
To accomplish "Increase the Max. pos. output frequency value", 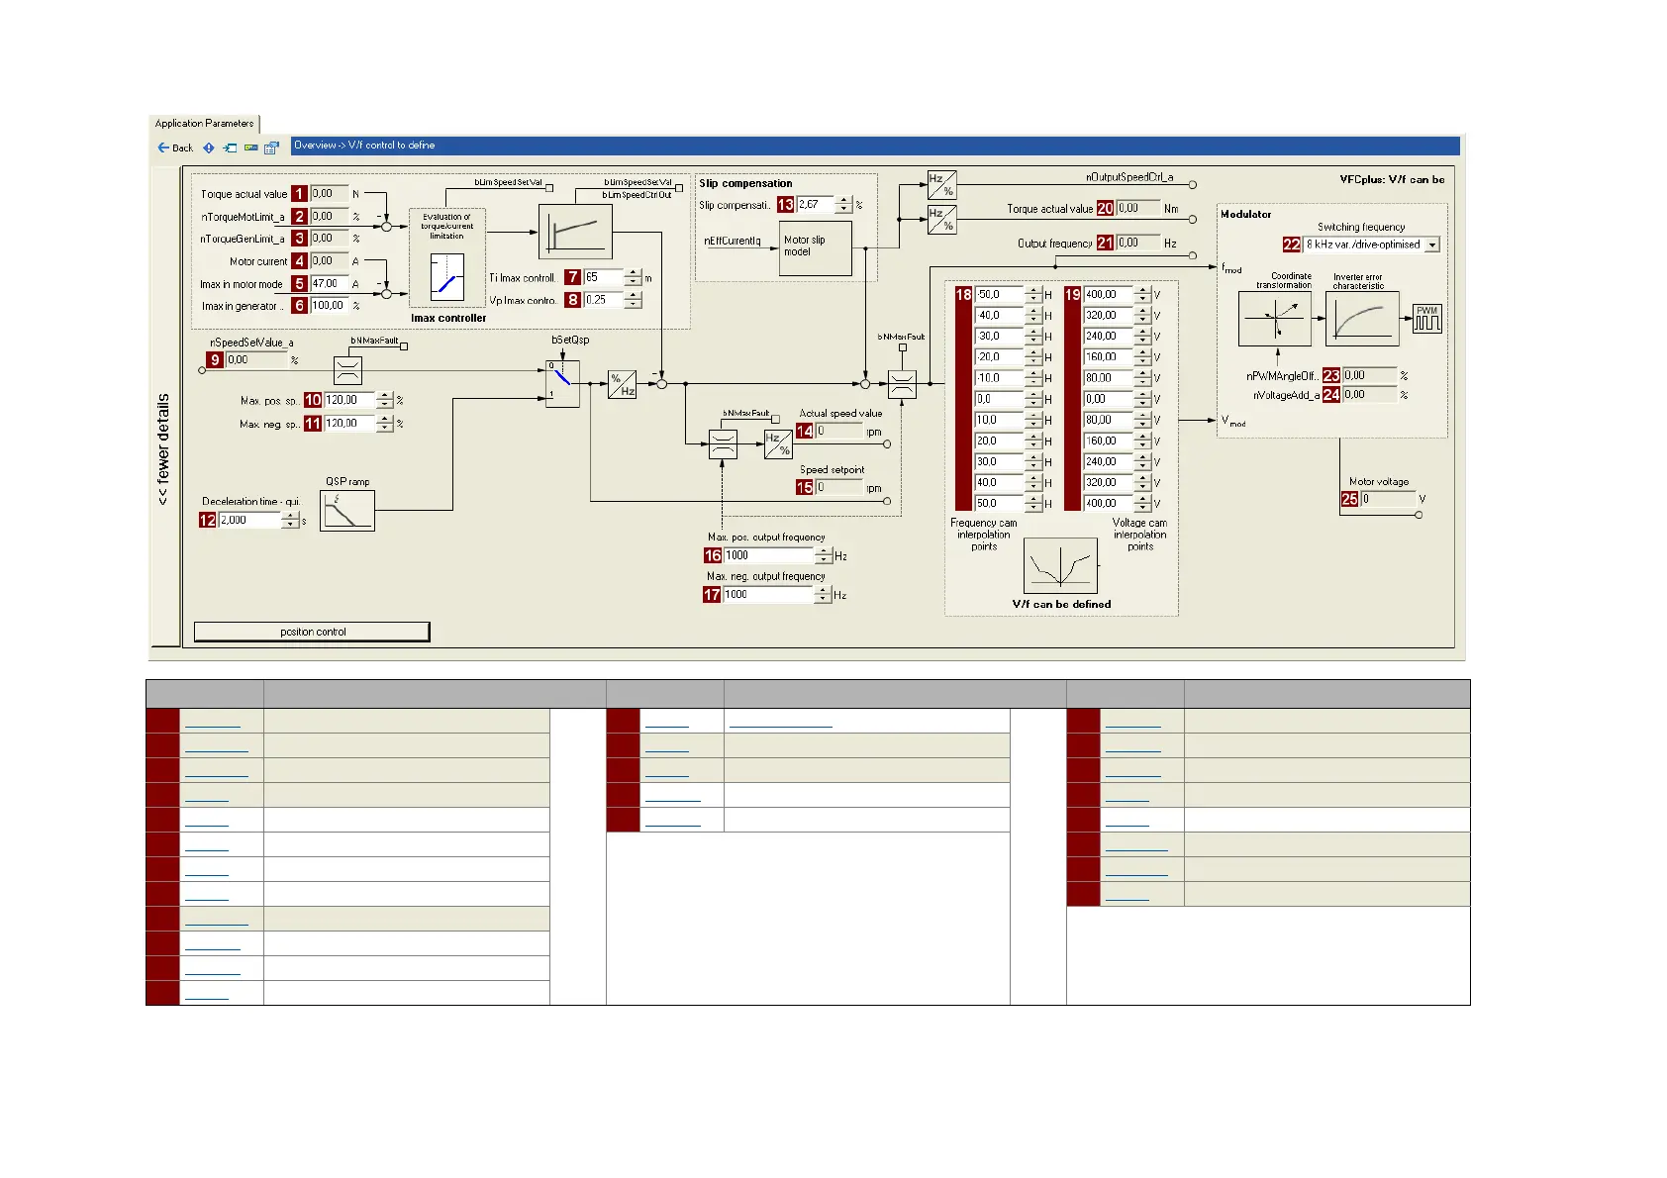I will click(x=823, y=551).
